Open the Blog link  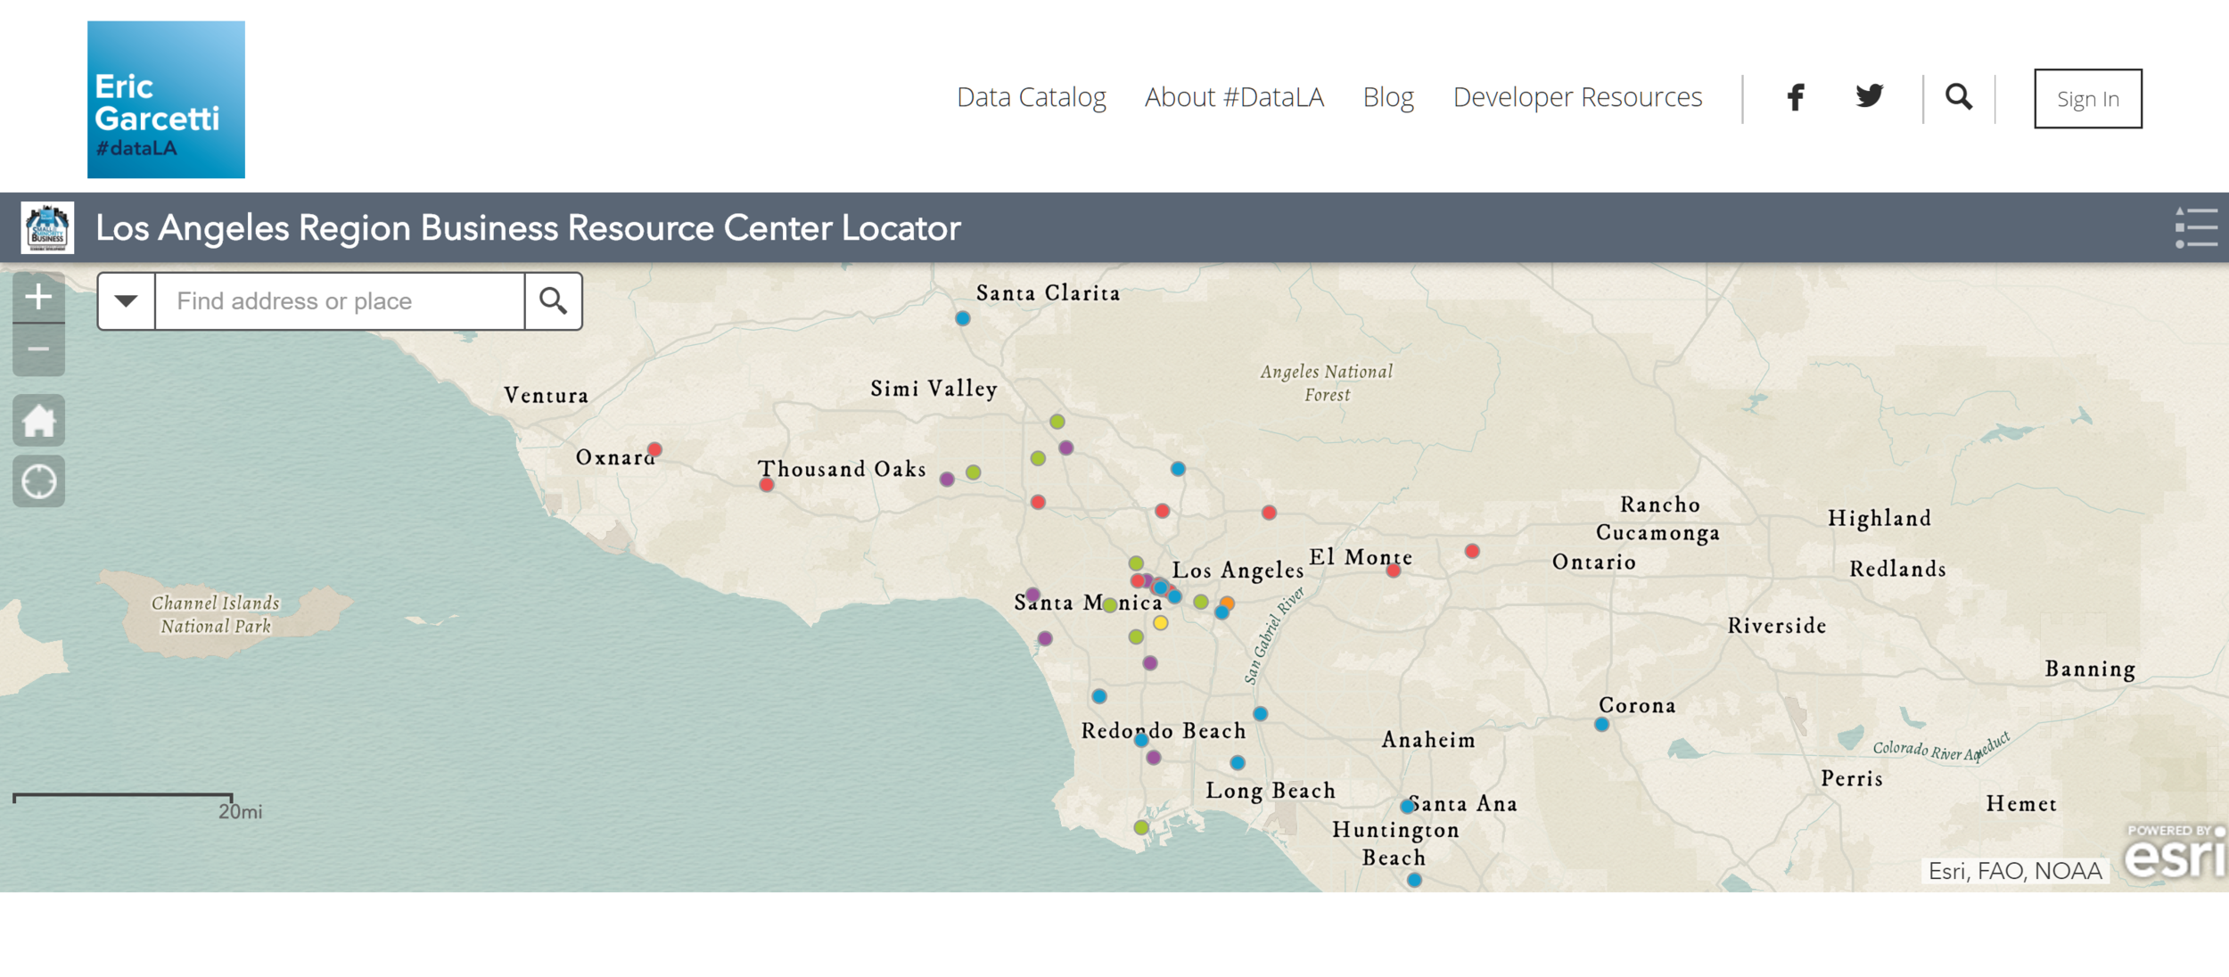pos(1388,97)
